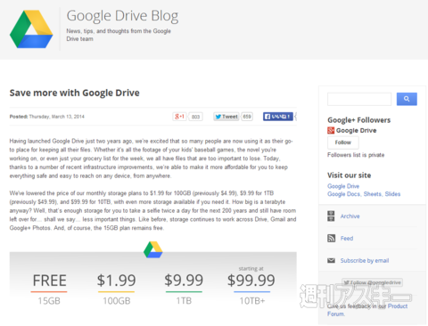Click the Google Drive logo in header

pyautogui.click(x=31, y=29)
